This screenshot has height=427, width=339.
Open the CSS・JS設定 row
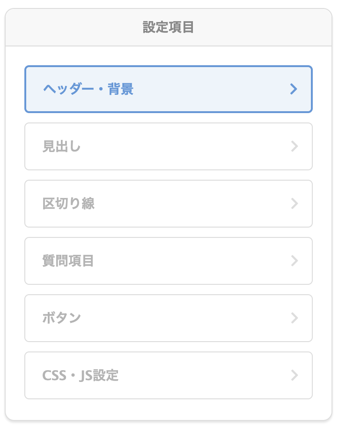pyautogui.click(x=169, y=375)
